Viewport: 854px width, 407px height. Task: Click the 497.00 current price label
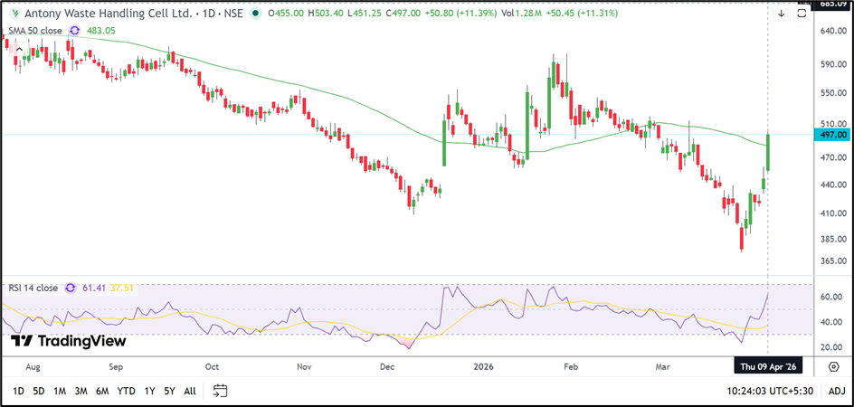pos(831,135)
